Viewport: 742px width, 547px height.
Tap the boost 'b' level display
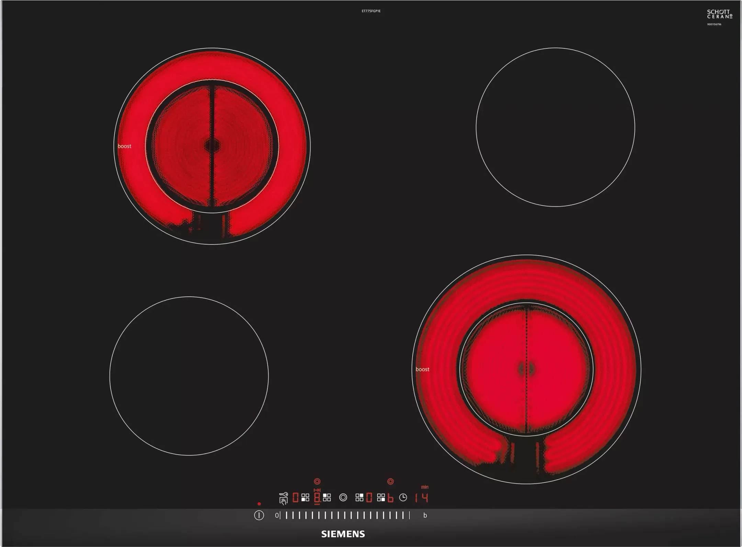[x=391, y=498]
